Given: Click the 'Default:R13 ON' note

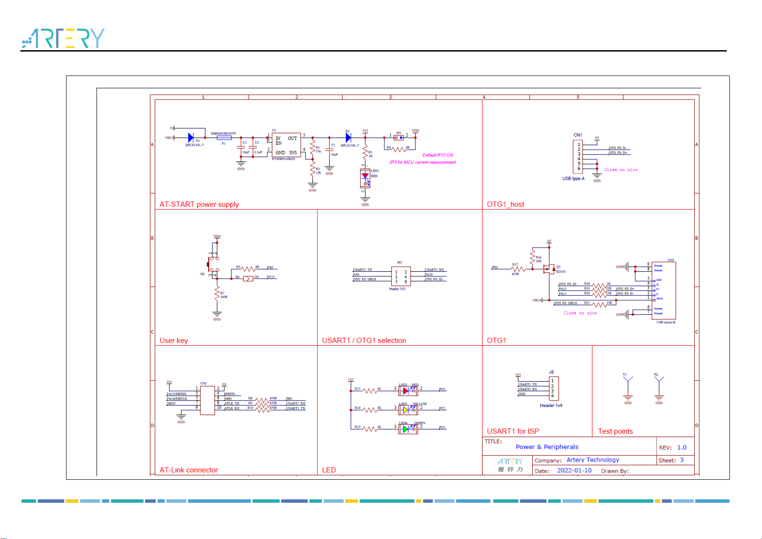Looking at the screenshot, I should [x=438, y=155].
